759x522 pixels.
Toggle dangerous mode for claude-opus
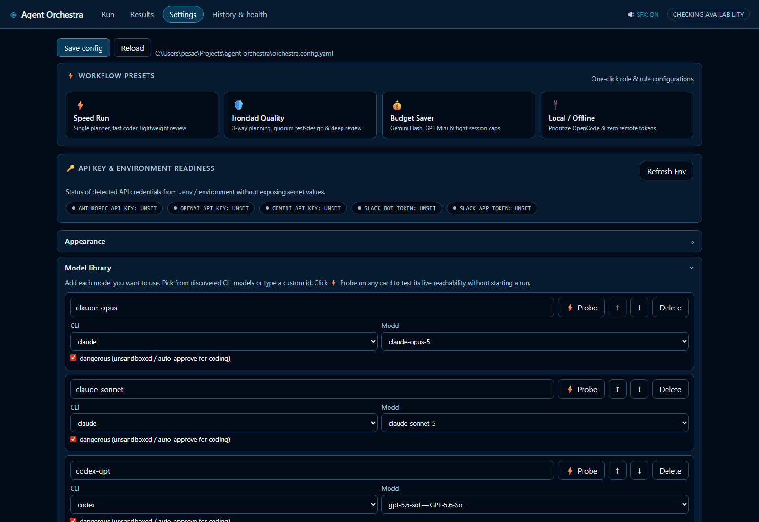(x=74, y=358)
